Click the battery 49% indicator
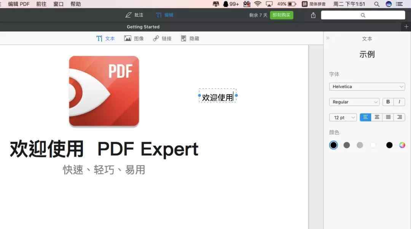This screenshot has width=411, height=229. (x=287, y=4)
